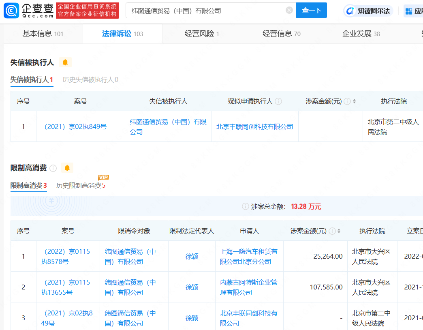Clear the search box with X icon

(x=289, y=11)
